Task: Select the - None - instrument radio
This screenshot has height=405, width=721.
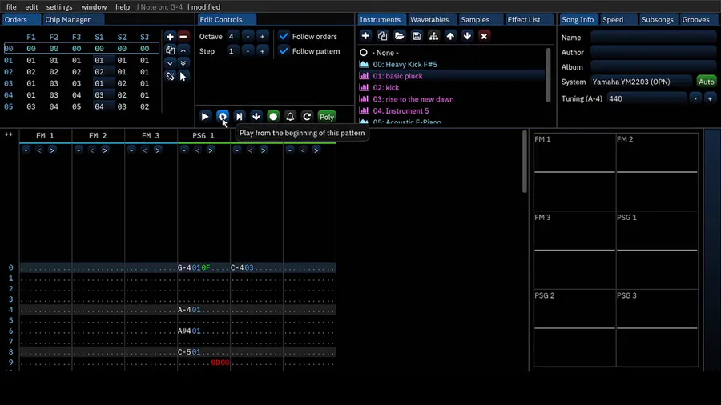Action: (x=364, y=53)
